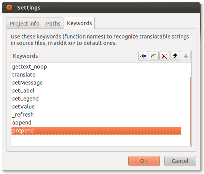This screenshot has width=204, height=174.
Task: Click the Cancel button
Action: [180, 161]
